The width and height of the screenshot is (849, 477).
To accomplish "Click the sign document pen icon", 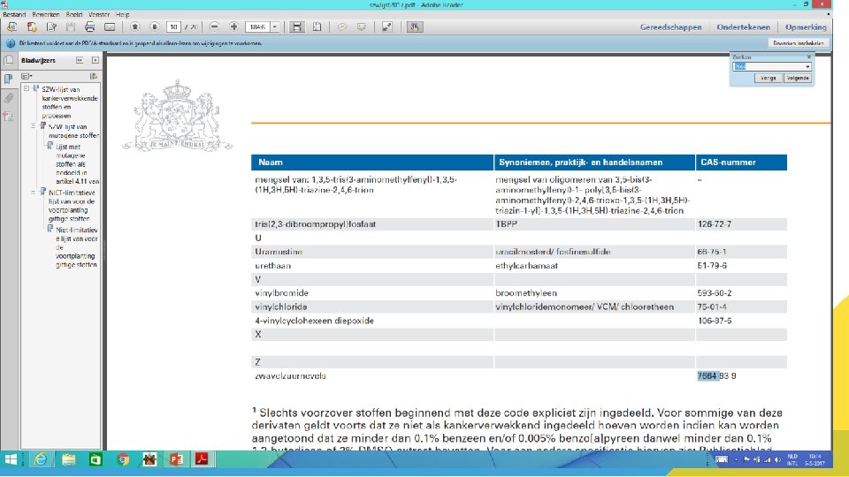I will [52, 27].
